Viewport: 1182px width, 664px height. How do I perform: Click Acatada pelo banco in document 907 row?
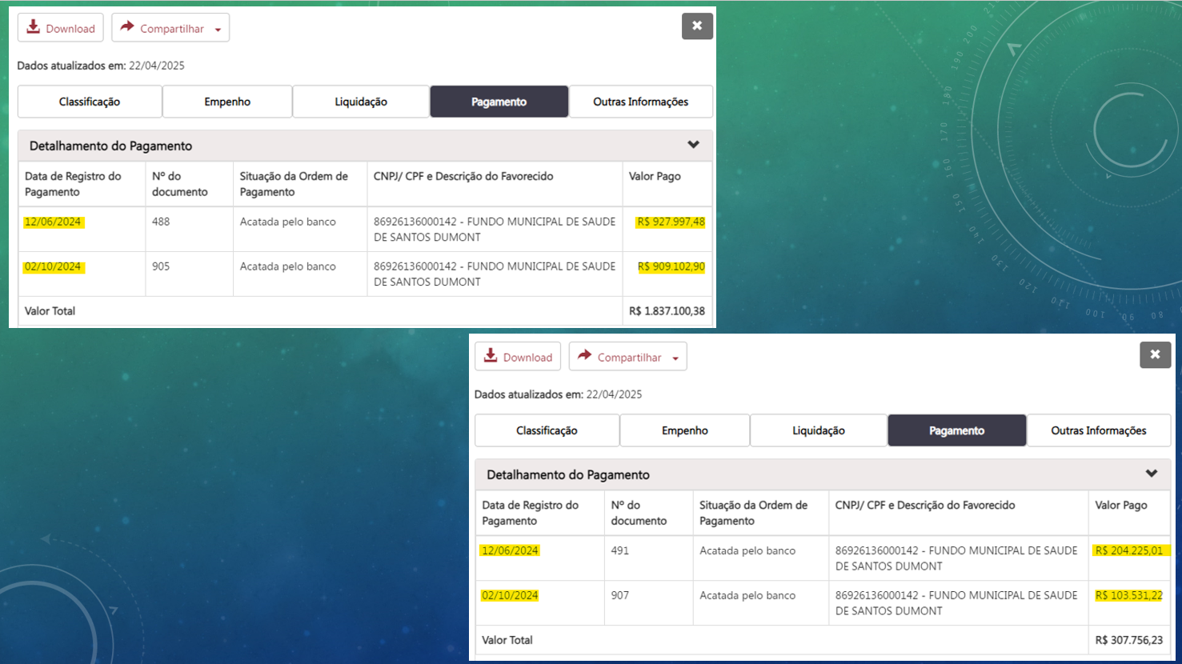point(747,595)
